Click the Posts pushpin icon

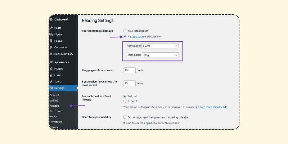click(51, 28)
